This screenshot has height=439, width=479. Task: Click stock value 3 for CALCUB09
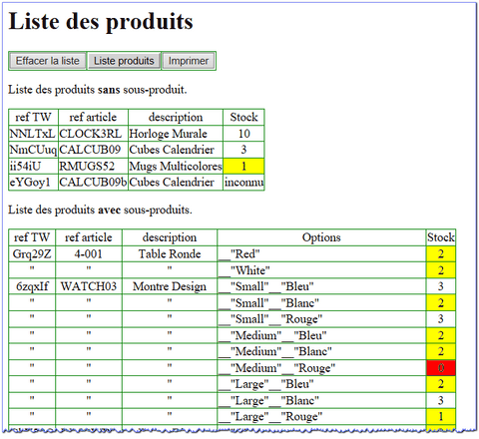tap(243, 150)
